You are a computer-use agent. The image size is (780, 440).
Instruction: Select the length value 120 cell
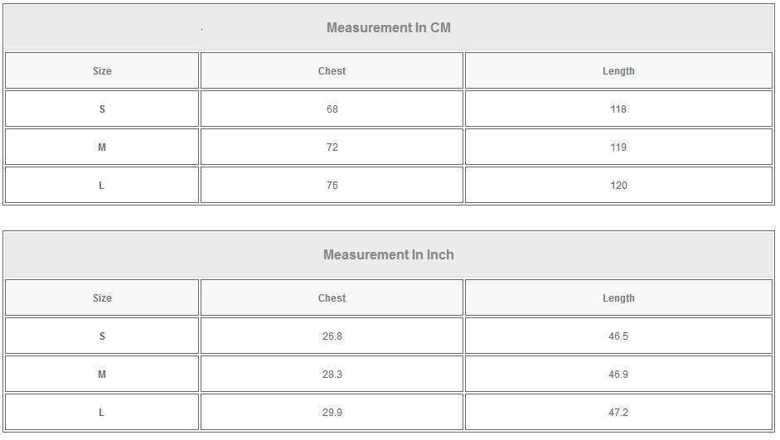pos(618,186)
